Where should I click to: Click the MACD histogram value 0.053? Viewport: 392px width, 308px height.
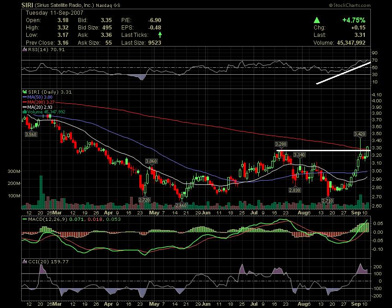[113, 219]
